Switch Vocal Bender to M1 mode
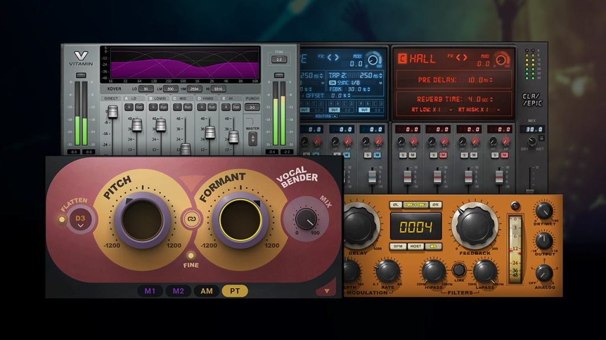Screen dimensions: 606x340 click(151, 290)
